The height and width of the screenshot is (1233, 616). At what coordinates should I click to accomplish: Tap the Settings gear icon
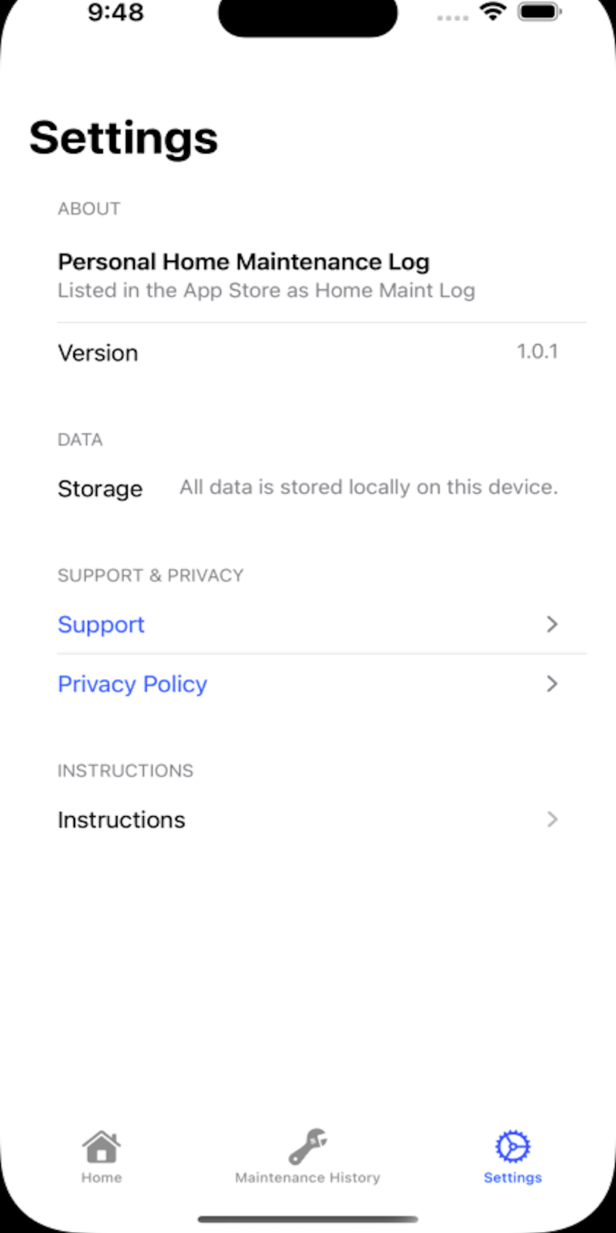click(512, 1146)
